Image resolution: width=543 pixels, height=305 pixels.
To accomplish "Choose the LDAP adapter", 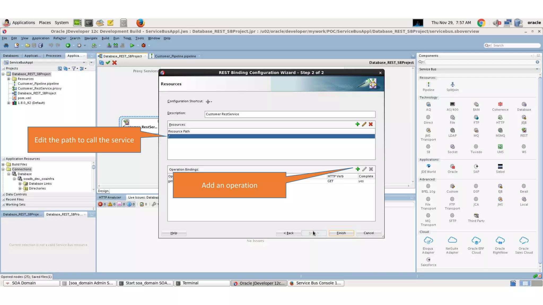I will click(452, 132).
